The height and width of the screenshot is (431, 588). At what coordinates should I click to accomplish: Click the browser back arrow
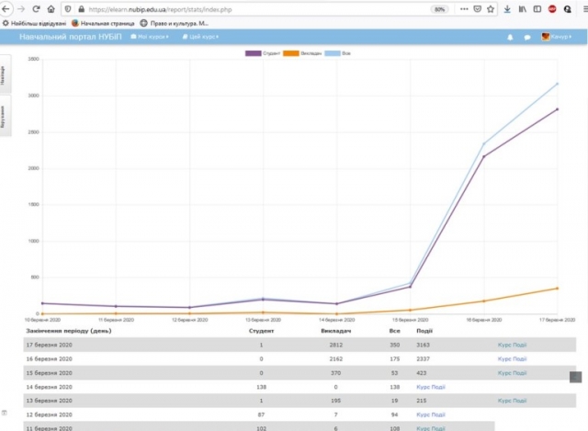[x=7, y=8]
